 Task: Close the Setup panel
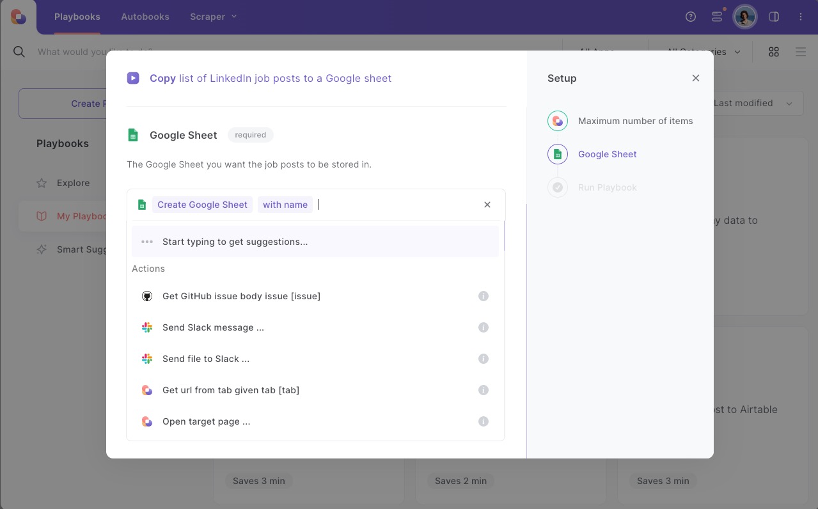696,78
